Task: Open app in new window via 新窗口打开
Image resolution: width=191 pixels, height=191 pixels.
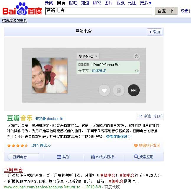Action: pos(150,116)
